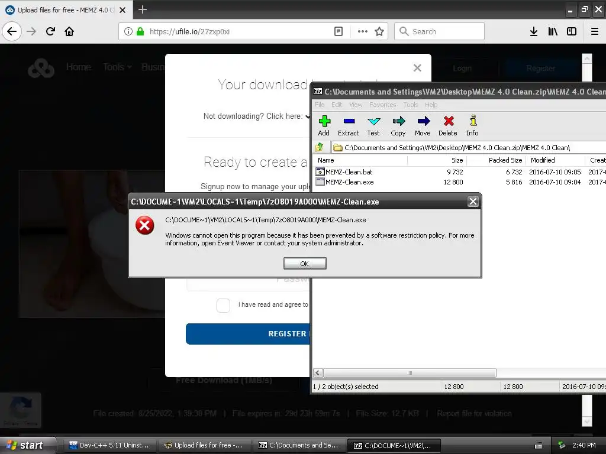Click the 7-Zip window title bar icon
Image resolution: width=606 pixels, height=454 pixels.
point(318,91)
